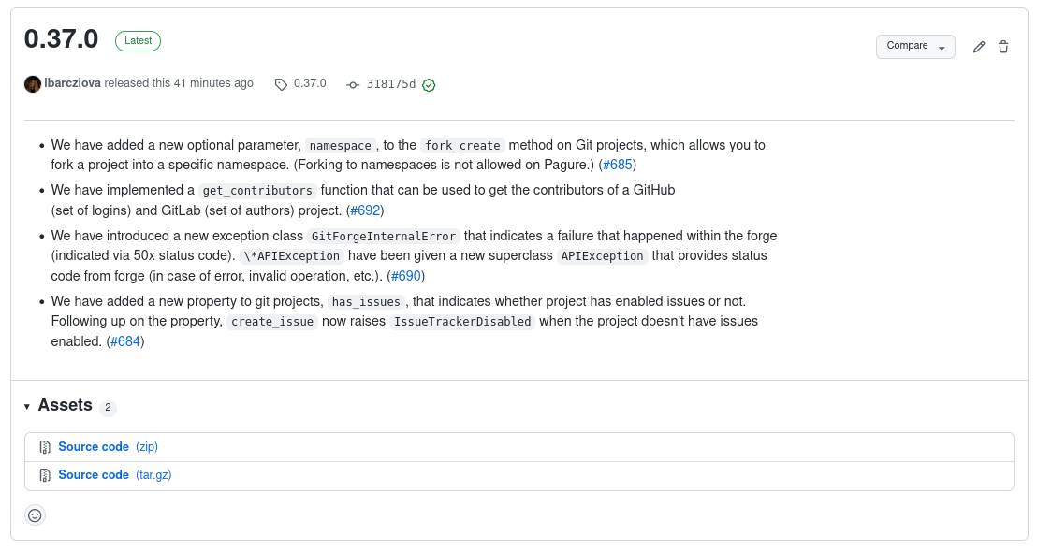Click the trash delete release icon
Image resolution: width=1037 pixels, height=550 pixels.
pos(1003,47)
